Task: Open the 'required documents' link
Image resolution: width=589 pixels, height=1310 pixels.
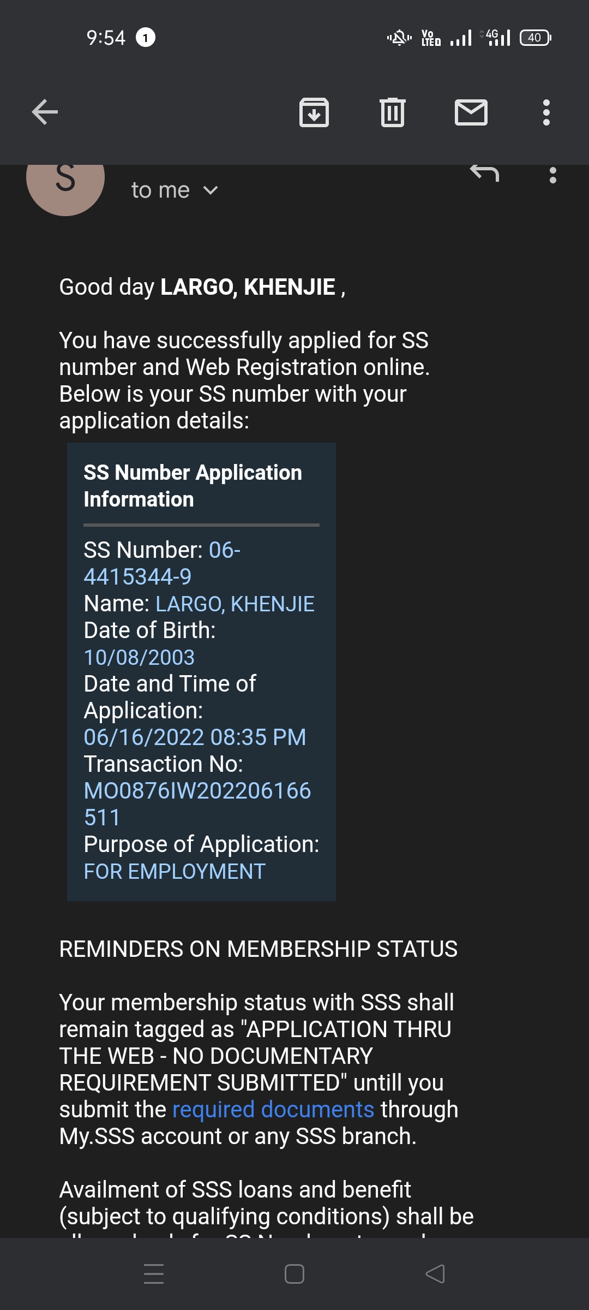Action: point(273,1109)
